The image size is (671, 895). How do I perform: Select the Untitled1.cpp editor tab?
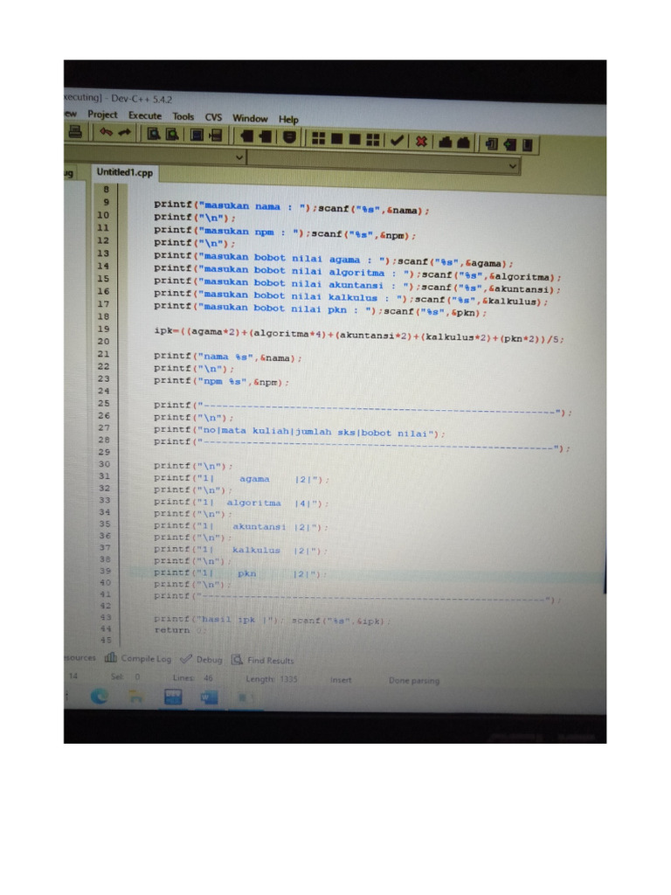[125, 172]
